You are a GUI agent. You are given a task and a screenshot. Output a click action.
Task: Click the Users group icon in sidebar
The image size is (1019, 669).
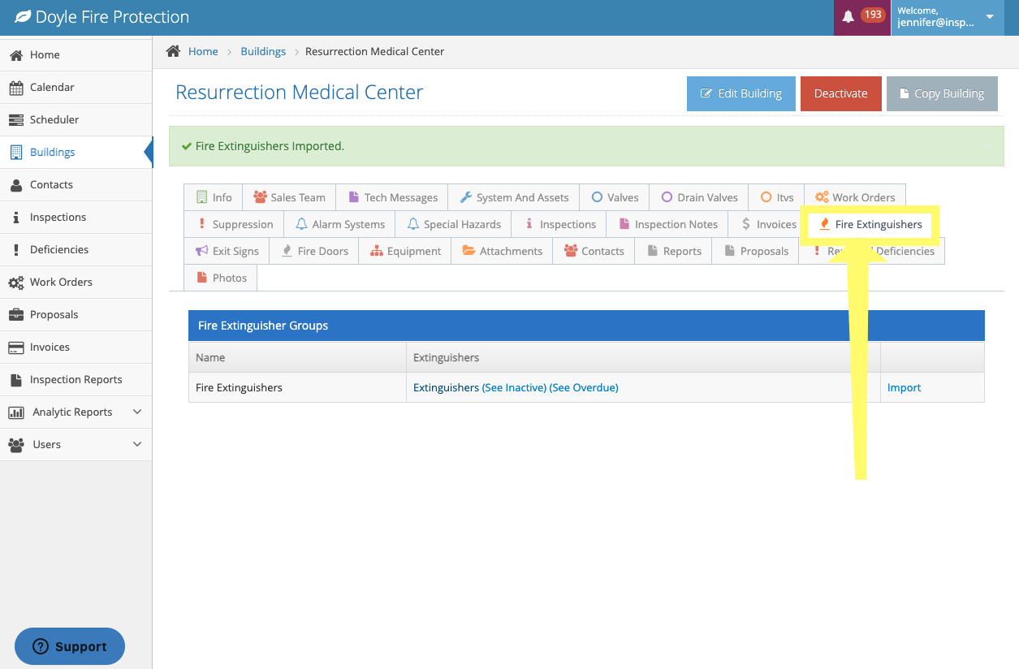15,445
